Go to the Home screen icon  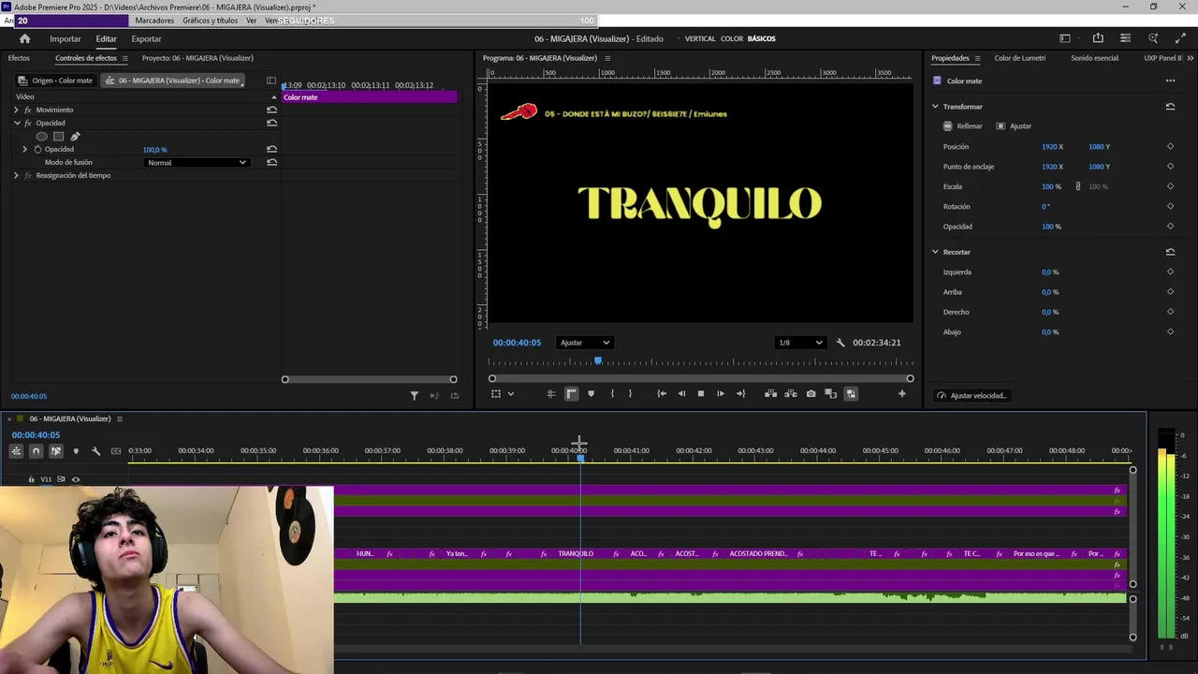24,38
